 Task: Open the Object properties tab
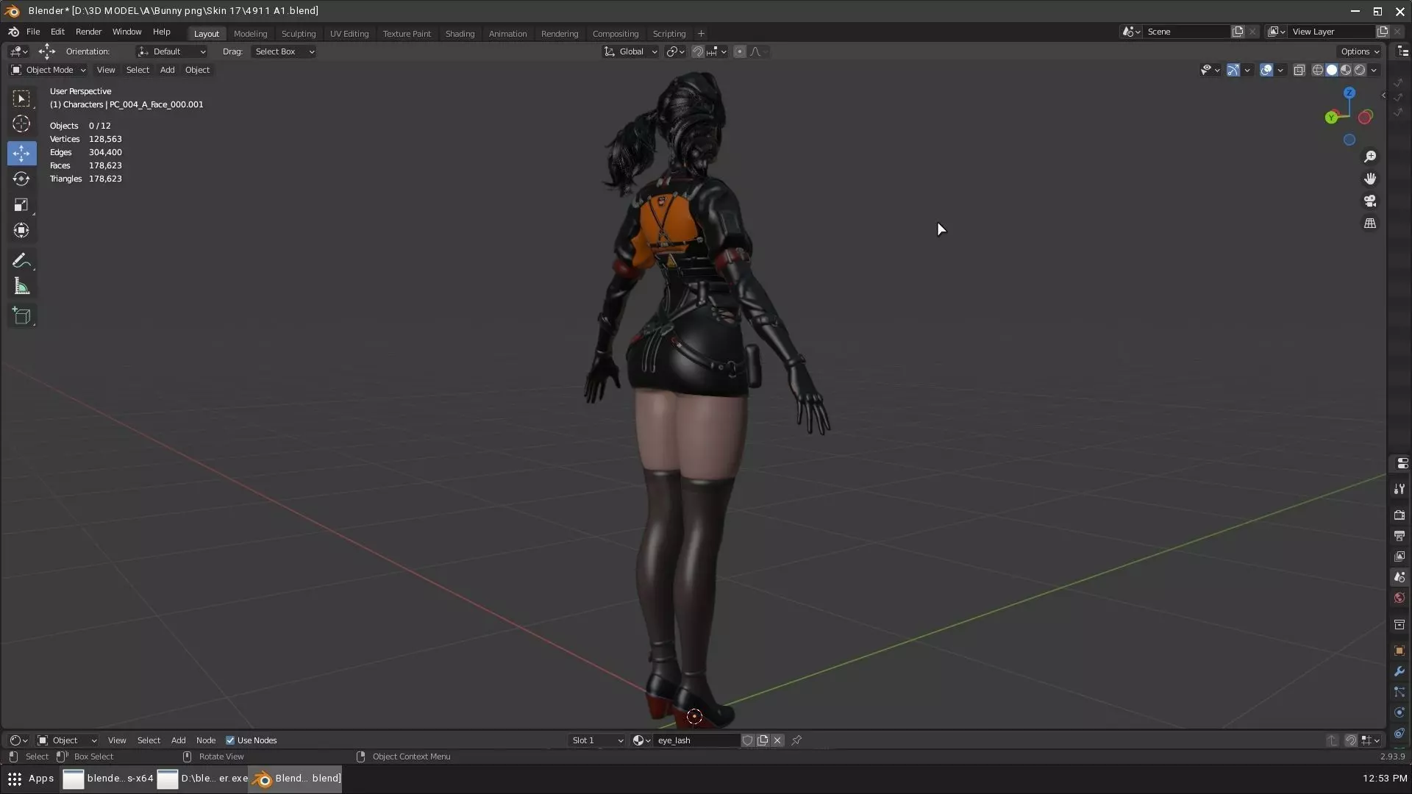[1399, 651]
